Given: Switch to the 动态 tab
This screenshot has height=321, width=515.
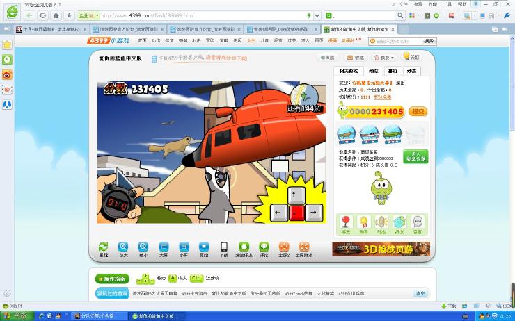Looking at the screenshot, I should [411, 71].
